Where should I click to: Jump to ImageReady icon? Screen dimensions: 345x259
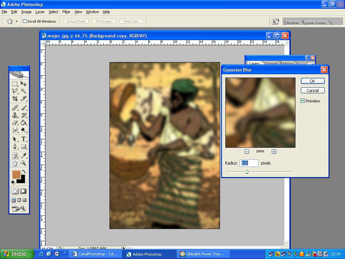tap(19, 208)
